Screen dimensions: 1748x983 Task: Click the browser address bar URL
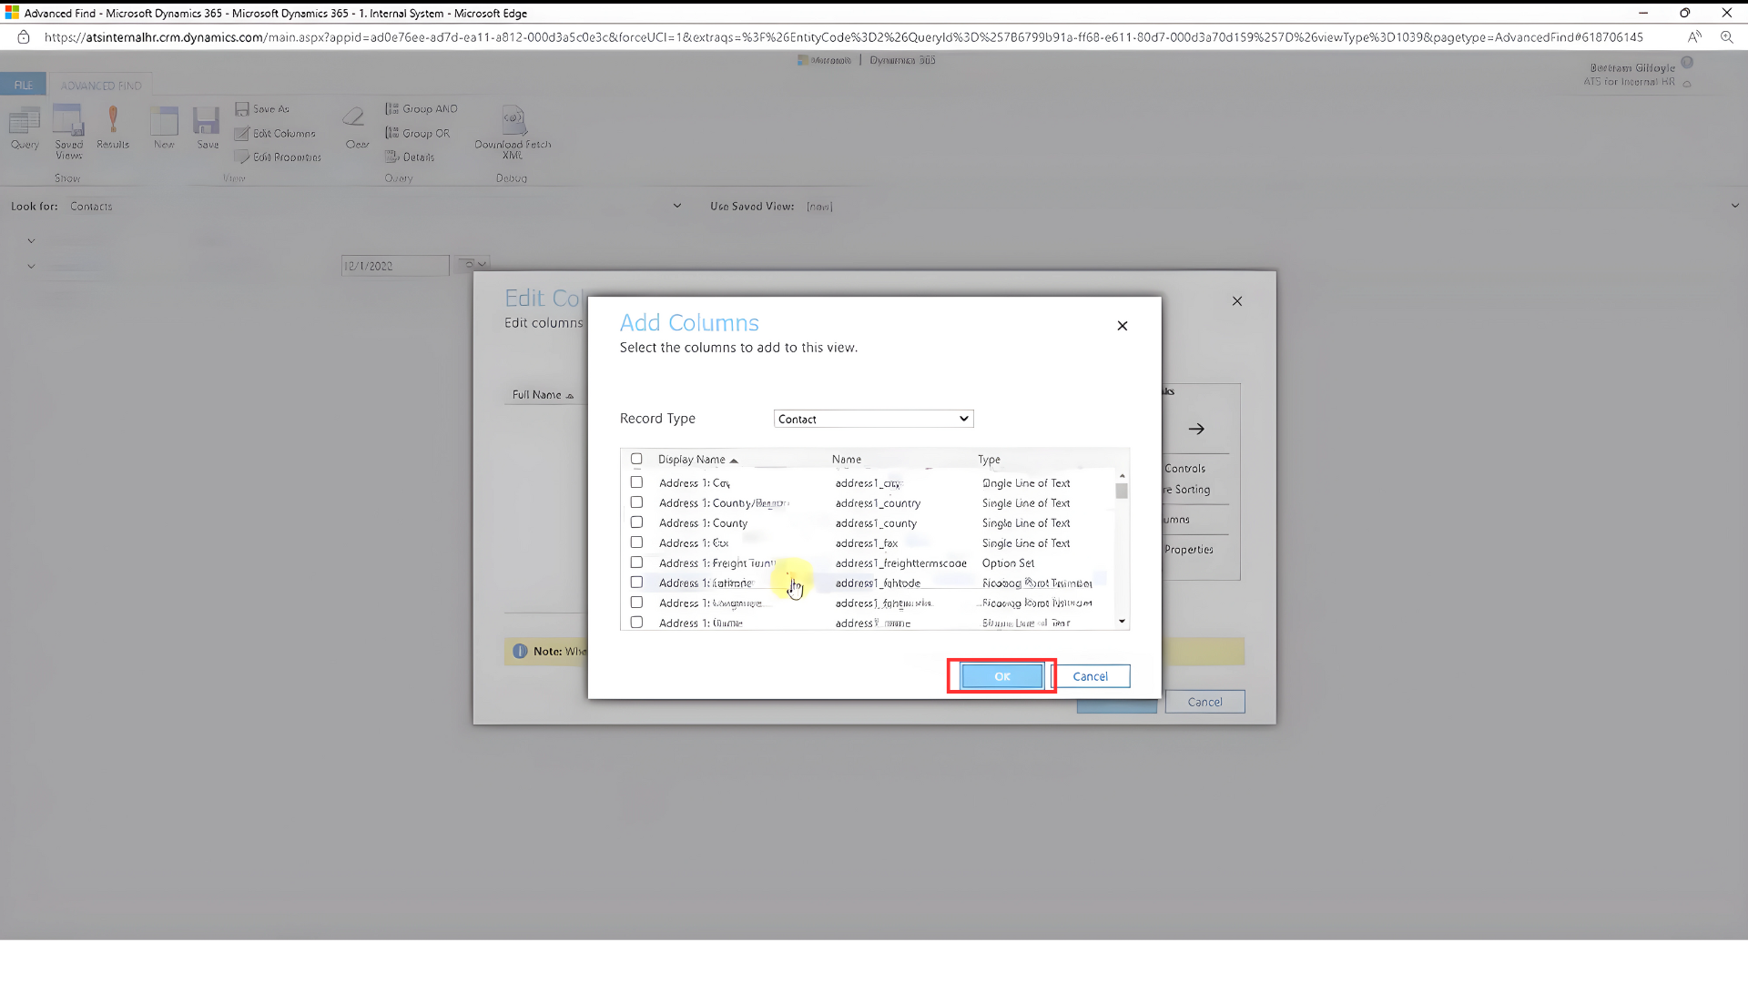pyautogui.click(x=843, y=37)
